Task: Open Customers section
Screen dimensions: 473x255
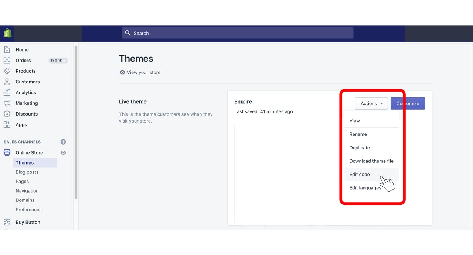Action: coord(28,82)
